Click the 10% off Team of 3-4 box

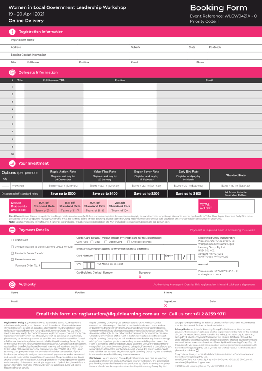tap(44, 206)
